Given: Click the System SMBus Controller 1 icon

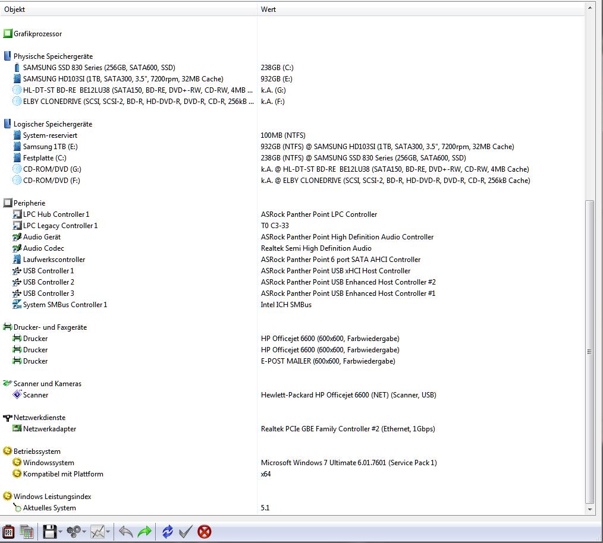Looking at the screenshot, I should 17,304.
